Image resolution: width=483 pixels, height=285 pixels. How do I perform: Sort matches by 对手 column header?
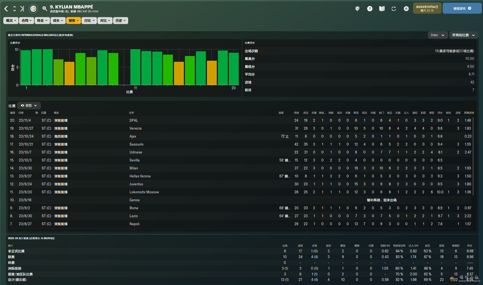click(x=131, y=113)
